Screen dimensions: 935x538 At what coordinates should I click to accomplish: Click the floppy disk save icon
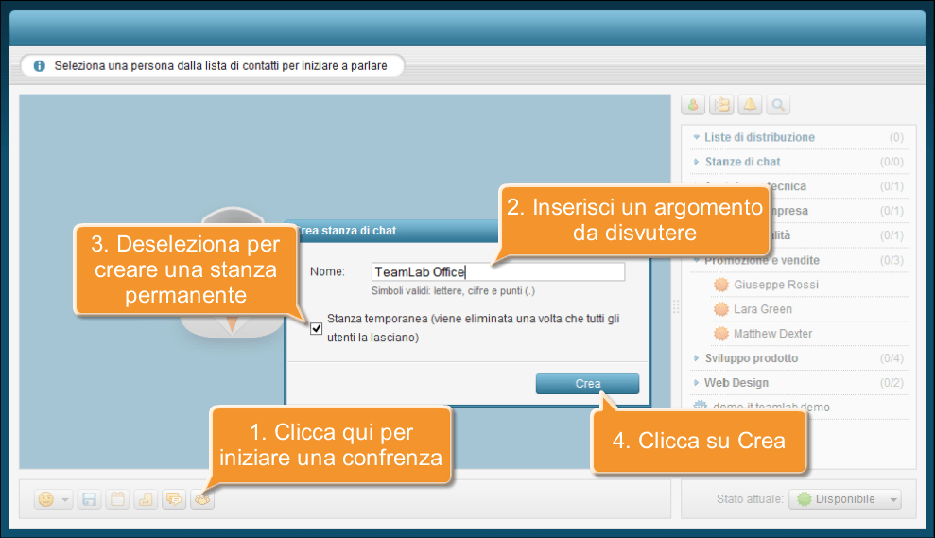pyautogui.click(x=90, y=499)
